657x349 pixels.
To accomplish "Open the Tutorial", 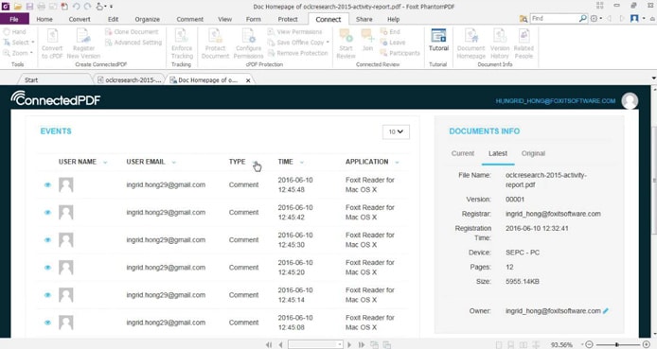I will click(438, 40).
